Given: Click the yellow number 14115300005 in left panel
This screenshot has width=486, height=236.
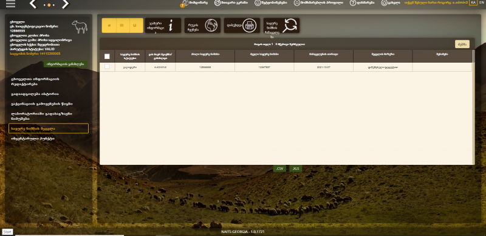Looking at the screenshot, I should click(35, 54).
